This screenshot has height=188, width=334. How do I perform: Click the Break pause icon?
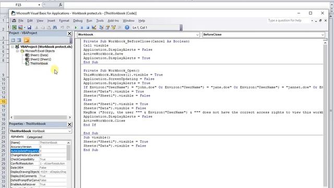(81, 28)
